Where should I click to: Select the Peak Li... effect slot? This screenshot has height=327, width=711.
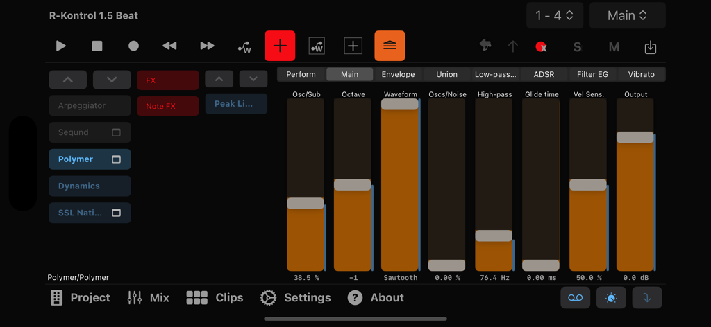click(236, 103)
